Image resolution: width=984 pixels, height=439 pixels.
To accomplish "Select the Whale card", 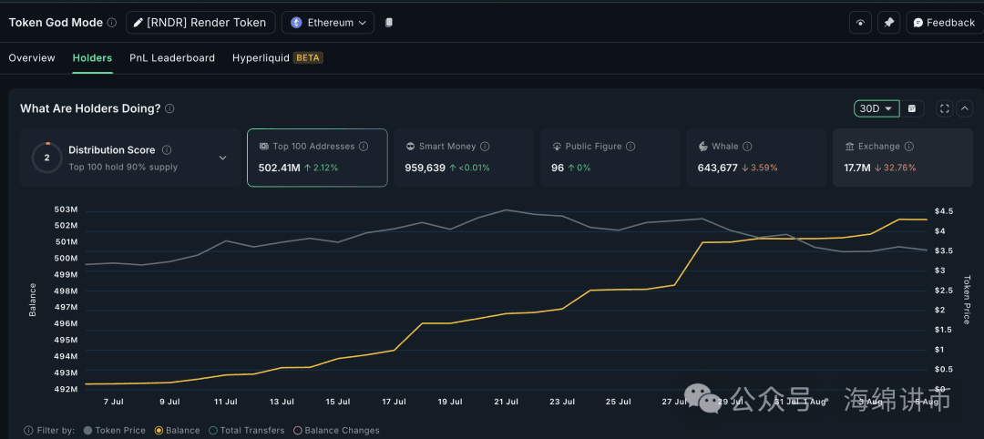I will pos(756,158).
